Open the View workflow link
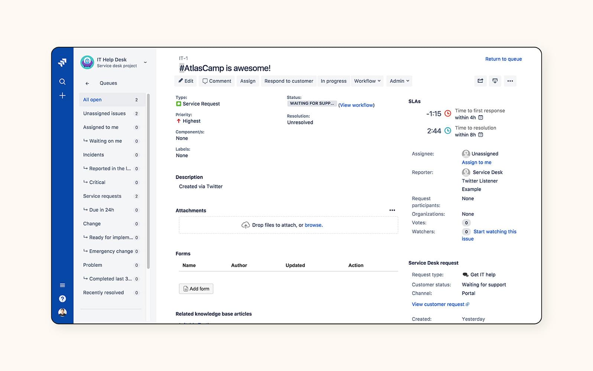 pos(356,105)
